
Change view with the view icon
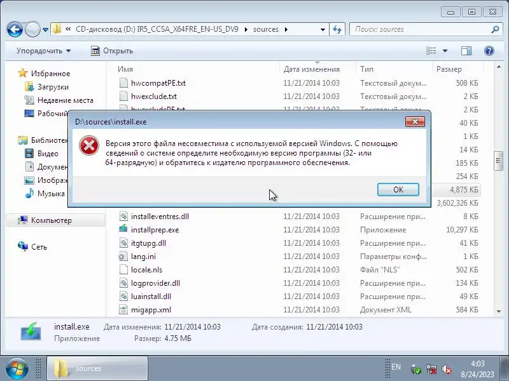(x=431, y=51)
